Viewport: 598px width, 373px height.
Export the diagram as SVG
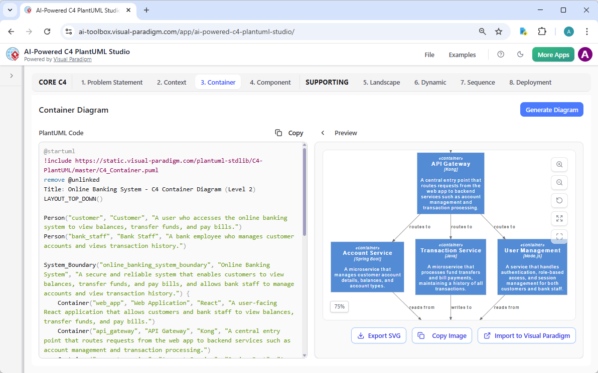pyautogui.click(x=379, y=335)
